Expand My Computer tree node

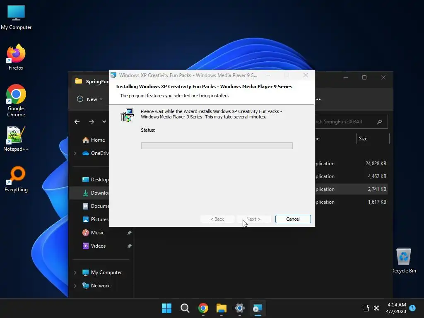75,272
